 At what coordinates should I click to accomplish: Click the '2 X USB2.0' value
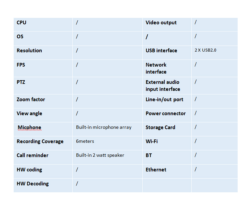206,50
